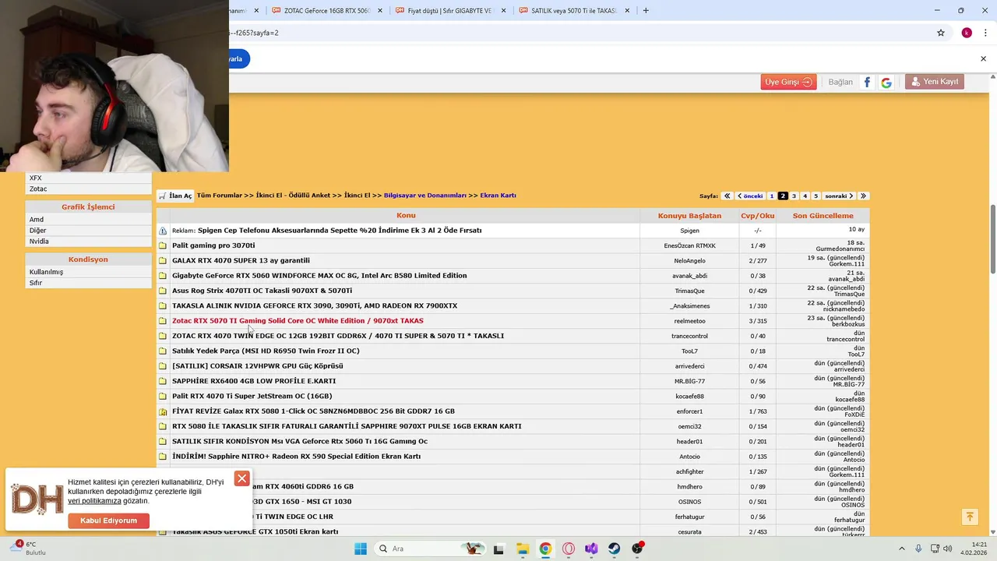Open OBS Studio from the taskbar

tap(638, 549)
